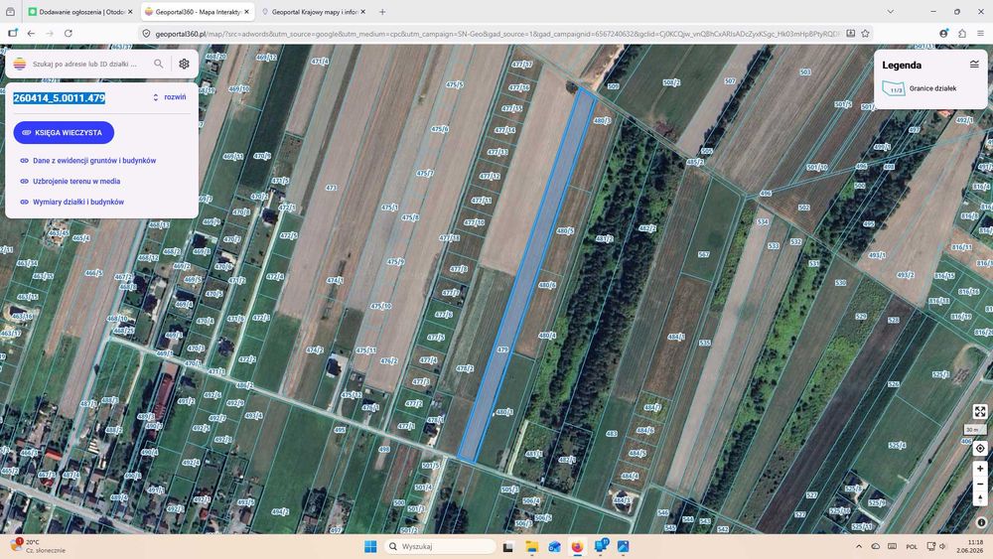This screenshot has width=993, height=559.
Task: Click parcel label 493/2 on map
Action: coord(905,275)
